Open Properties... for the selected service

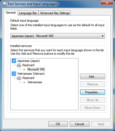point(93,92)
